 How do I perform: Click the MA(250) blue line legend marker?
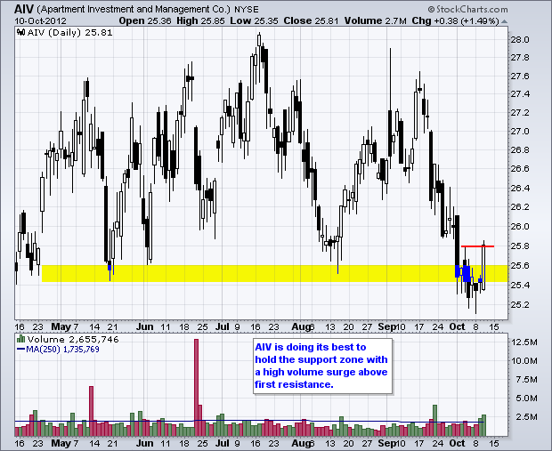pyautogui.click(x=21, y=350)
